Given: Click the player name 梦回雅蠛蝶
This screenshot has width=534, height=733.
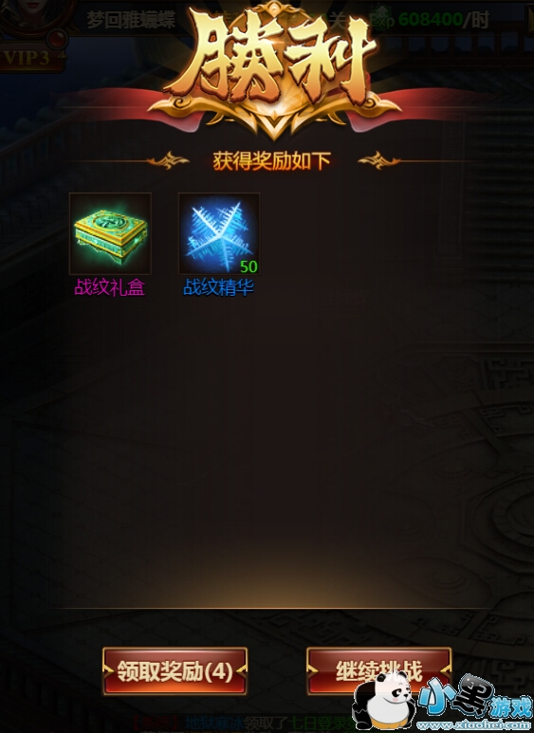Looking at the screenshot, I should (131, 20).
